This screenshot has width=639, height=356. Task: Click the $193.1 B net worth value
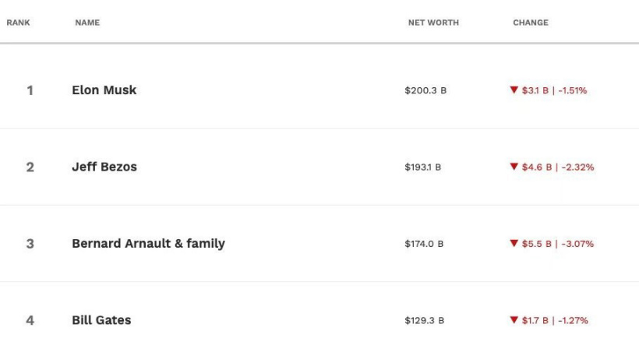point(422,167)
